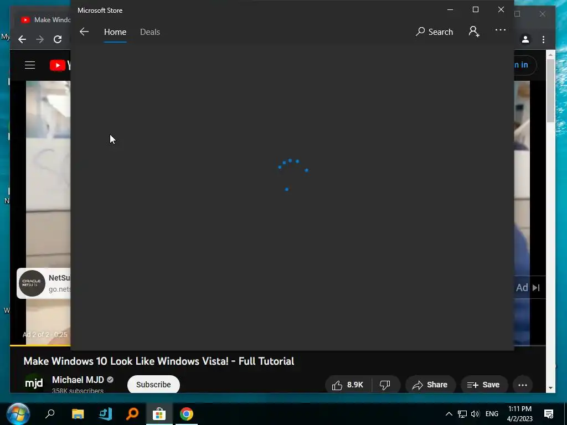Open the orange magnifier app on taskbar
Viewport: 567px width, 425px height.
[132, 413]
